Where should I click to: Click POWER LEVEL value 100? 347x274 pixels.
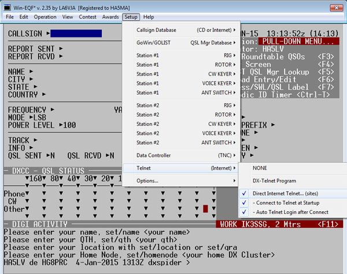(69, 125)
